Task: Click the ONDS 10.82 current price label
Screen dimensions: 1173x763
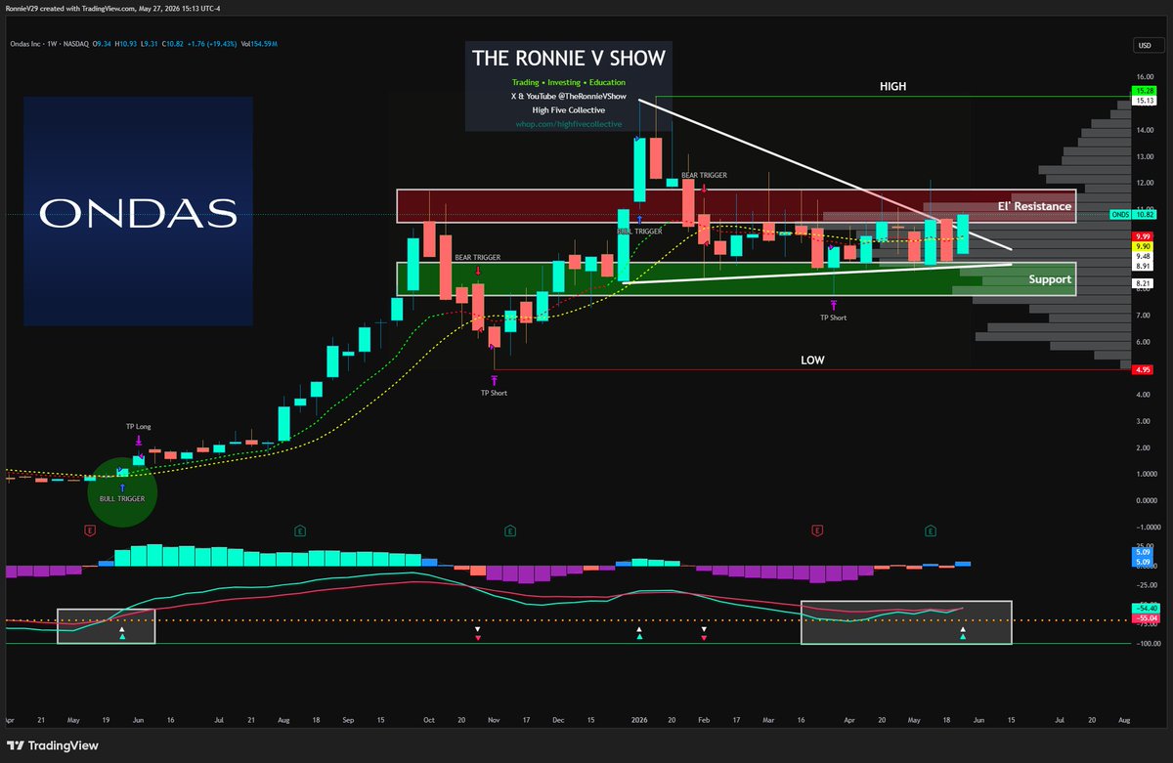Action: click(1132, 214)
